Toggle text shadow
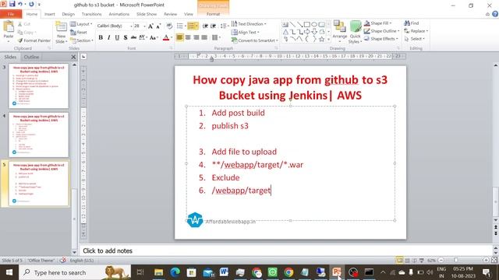499x280 pixels. pyautogui.click(x=126, y=37)
